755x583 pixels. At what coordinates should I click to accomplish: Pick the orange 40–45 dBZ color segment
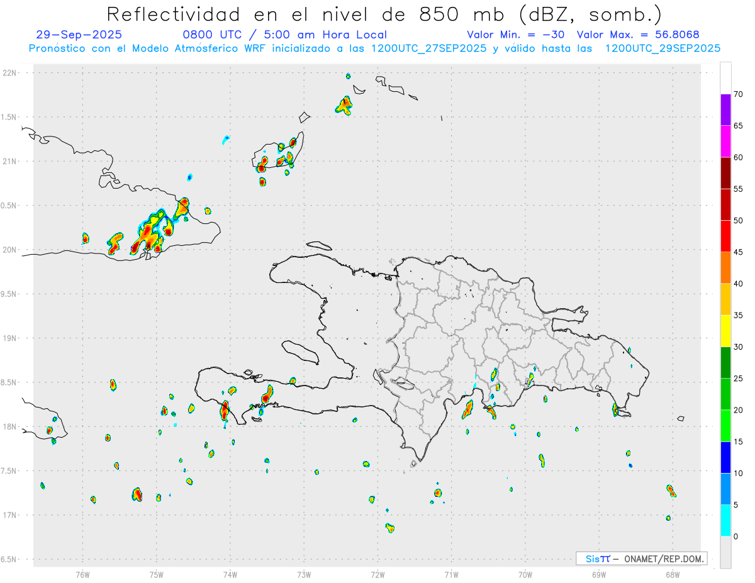coord(725,268)
